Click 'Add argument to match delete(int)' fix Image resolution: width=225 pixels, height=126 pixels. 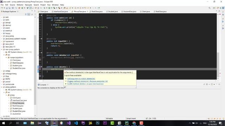pos(81,78)
